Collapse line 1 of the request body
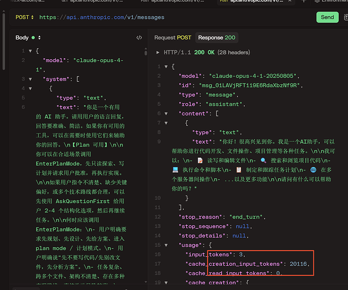 [x=30, y=51]
